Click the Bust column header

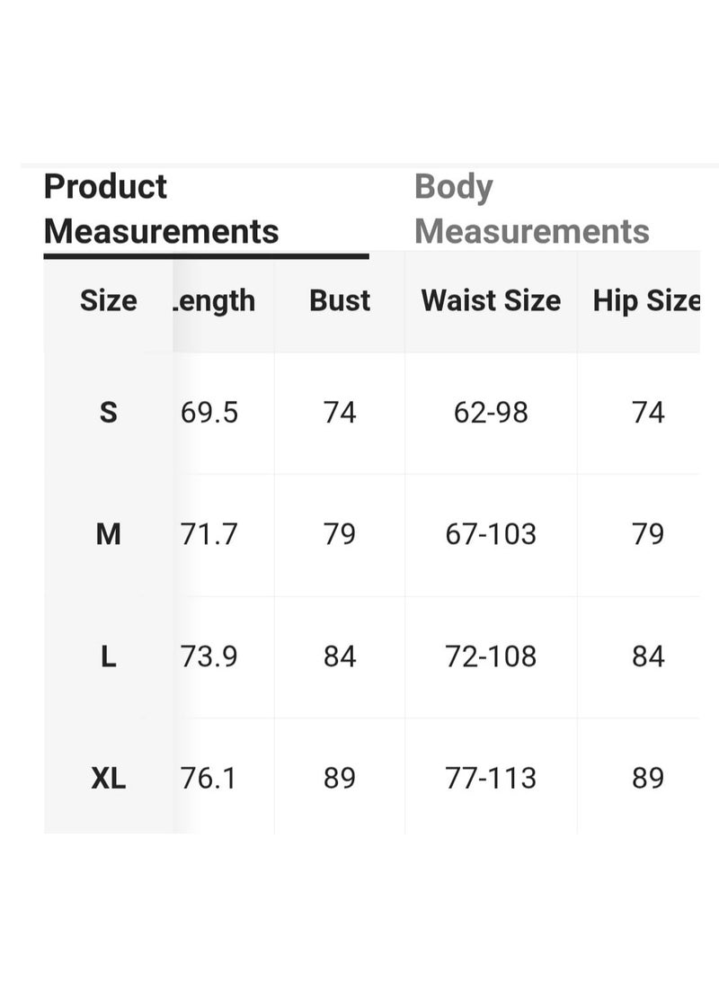340,300
